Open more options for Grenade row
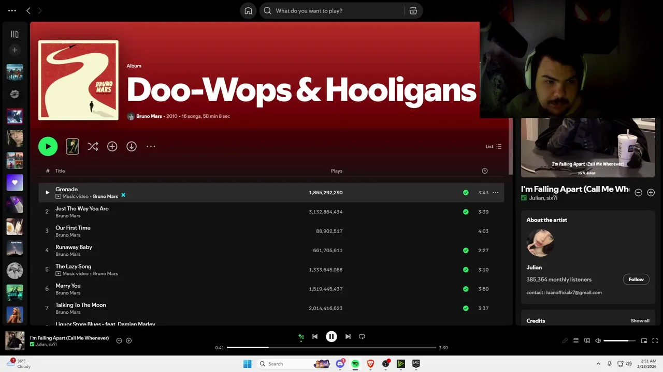 click(496, 192)
